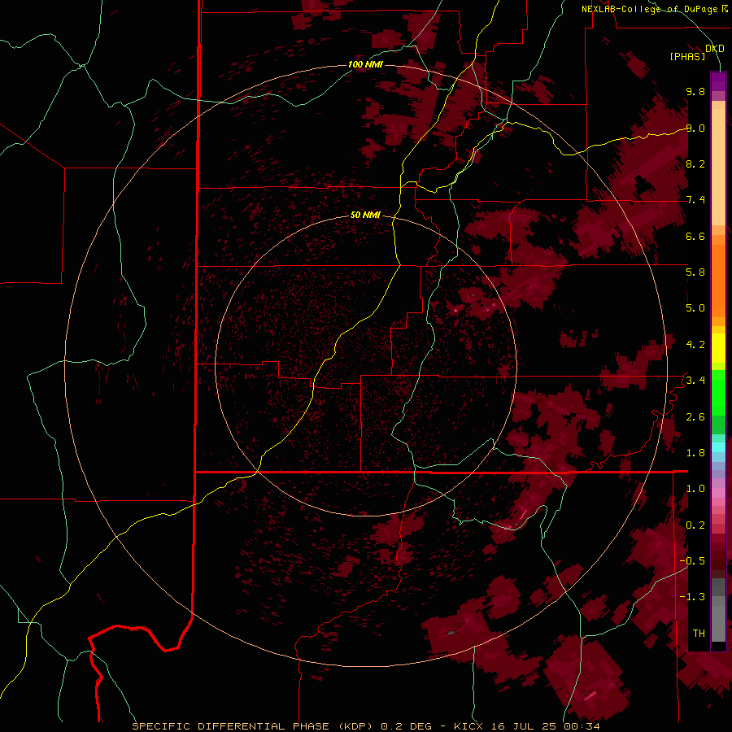Click the 7.4 scale value
732x732 pixels.
[695, 200]
